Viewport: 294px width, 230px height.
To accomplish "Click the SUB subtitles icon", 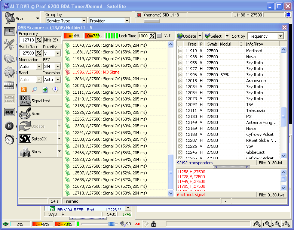I will click(9, 112).
